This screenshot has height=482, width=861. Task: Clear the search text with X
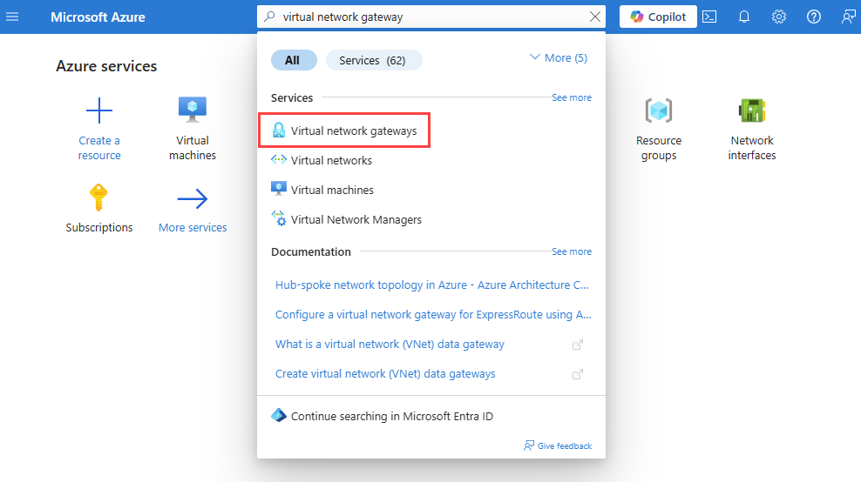594,17
